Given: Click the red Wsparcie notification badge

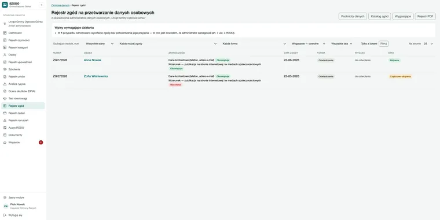Looking at the screenshot, I should pyautogui.click(x=41, y=143).
